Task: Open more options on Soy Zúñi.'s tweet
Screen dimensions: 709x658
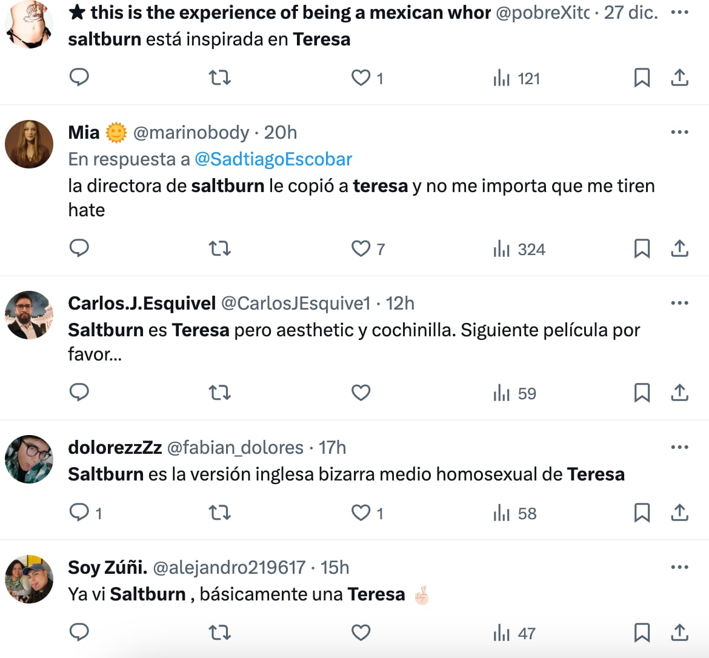Action: coord(679,567)
